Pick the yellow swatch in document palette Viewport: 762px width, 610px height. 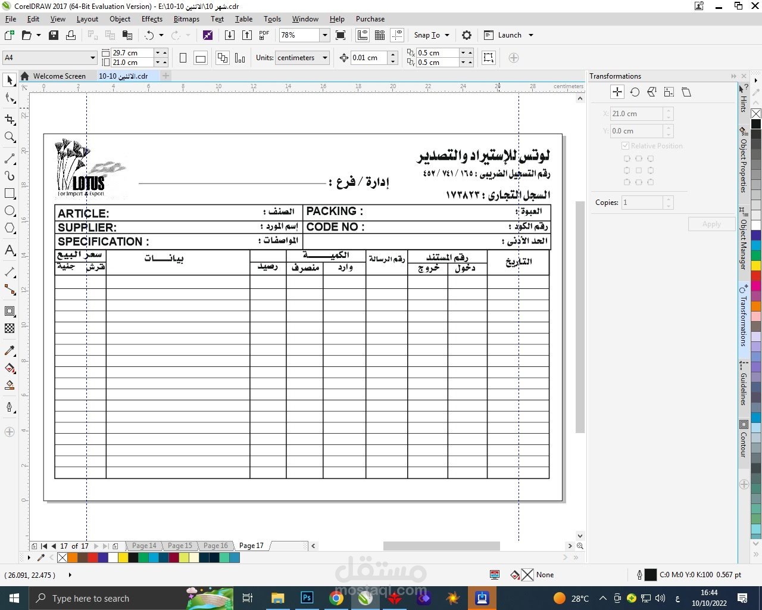[123, 558]
